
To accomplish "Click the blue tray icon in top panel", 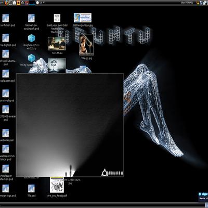I will (x=201, y=3).
